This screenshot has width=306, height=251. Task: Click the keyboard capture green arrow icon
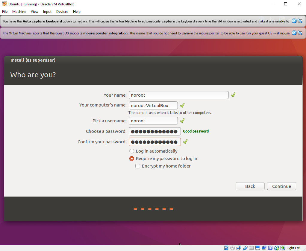click(x=283, y=248)
